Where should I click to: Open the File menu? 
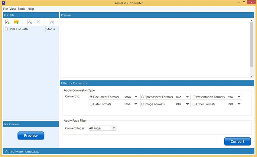(5, 9)
